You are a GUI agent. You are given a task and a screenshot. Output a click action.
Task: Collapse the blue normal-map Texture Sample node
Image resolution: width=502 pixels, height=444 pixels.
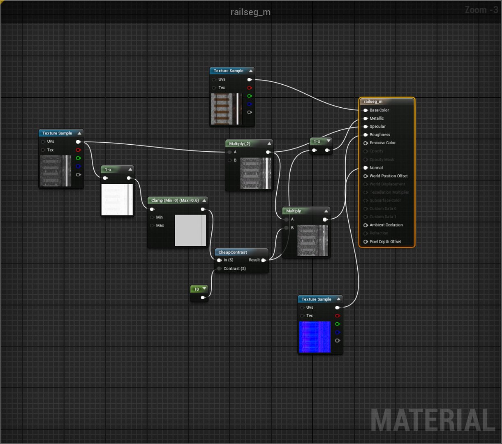(339, 299)
